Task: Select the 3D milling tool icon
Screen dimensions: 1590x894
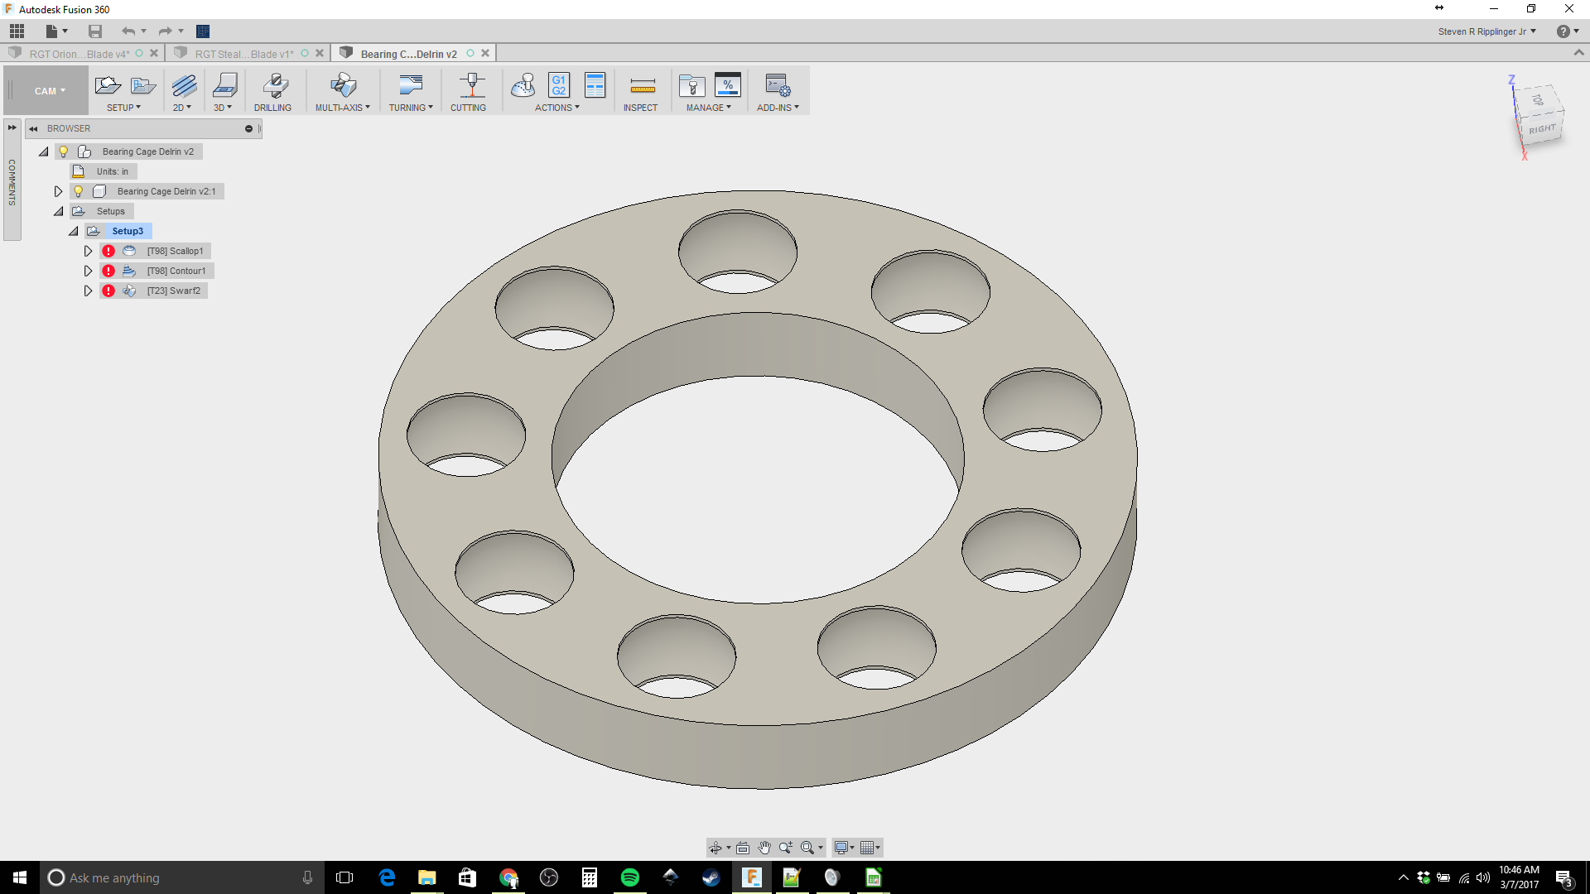Action: pyautogui.click(x=224, y=85)
